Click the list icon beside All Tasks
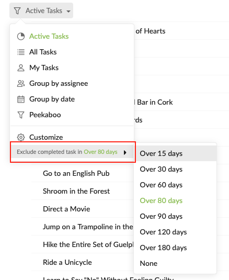The height and width of the screenshot is (280, 229). pos(21,52)
